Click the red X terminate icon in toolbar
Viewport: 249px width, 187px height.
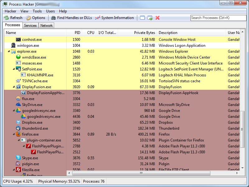[x=157, y=18]
